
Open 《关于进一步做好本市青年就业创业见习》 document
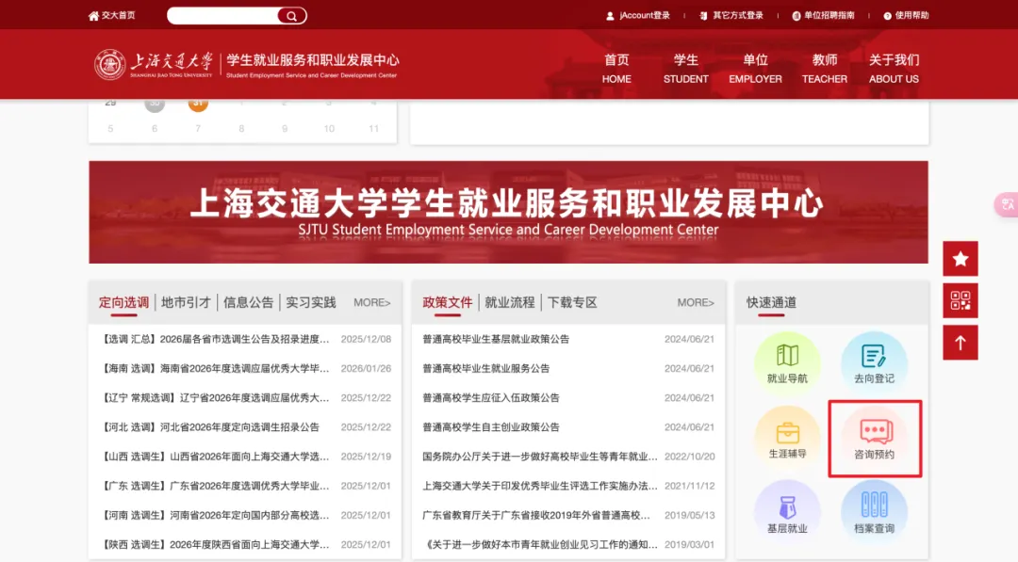540,544
